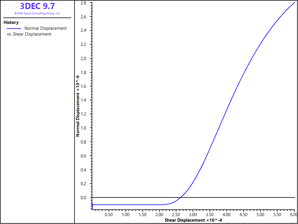Click the 0.0 tick label on y-axis
Image resolution: width=298 pixels, height=224 pixels.
(84, 198)
